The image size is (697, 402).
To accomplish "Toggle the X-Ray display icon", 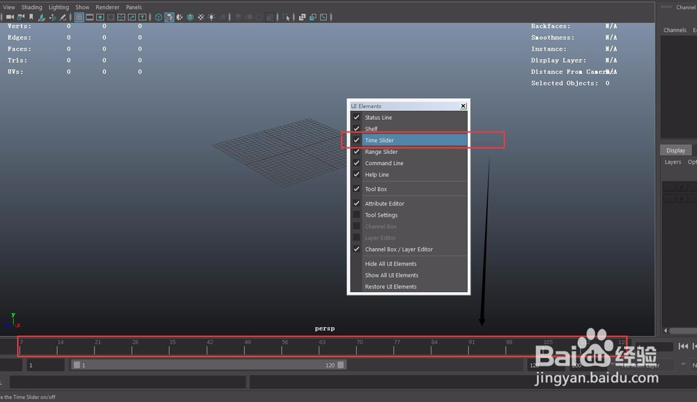I will point(302,17).
